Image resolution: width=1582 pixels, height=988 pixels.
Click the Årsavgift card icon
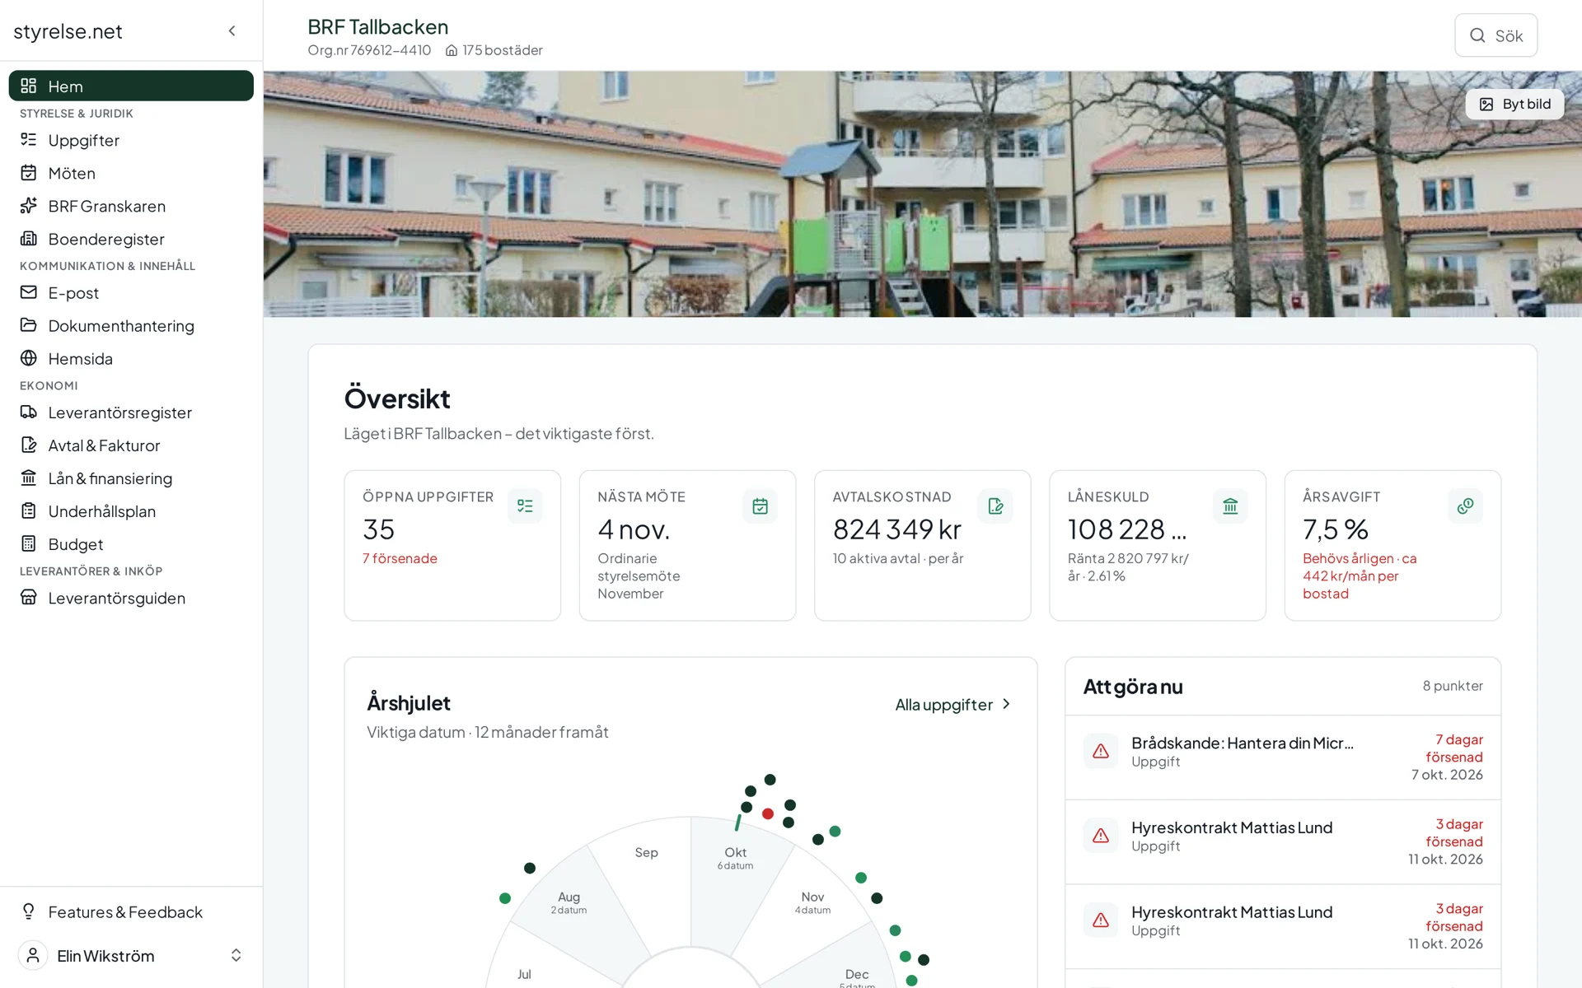(1465, 506)
